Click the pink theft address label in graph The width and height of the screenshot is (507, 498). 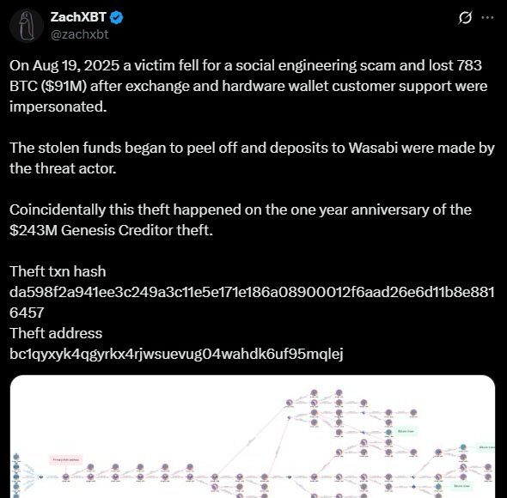pyautogui.click(x=66, y=459)
